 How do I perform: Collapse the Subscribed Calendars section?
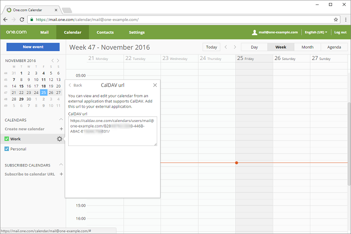tap(61, 165)
